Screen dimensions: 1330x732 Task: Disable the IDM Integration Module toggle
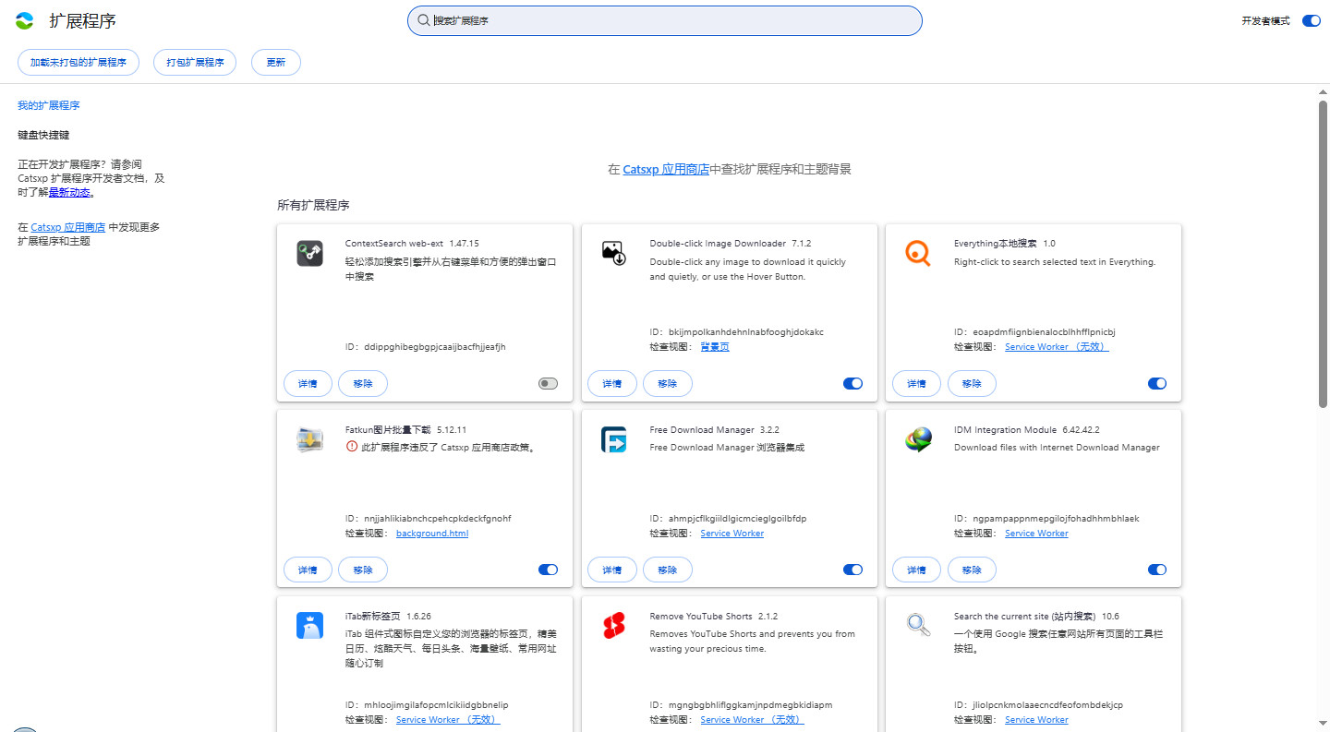(1157, 570)
